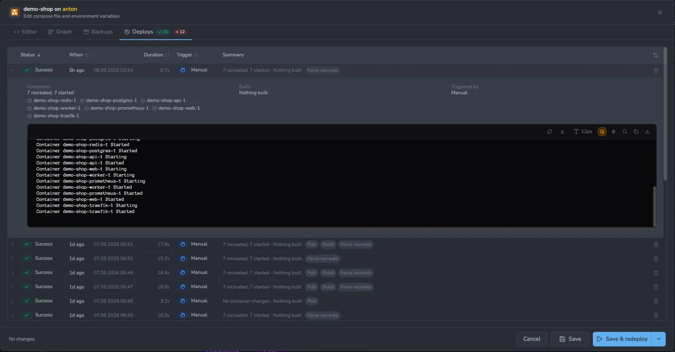The image size is (675, 352).
Task: Expand the 06:49 deploy row
Action: click(x=13, y=273)
